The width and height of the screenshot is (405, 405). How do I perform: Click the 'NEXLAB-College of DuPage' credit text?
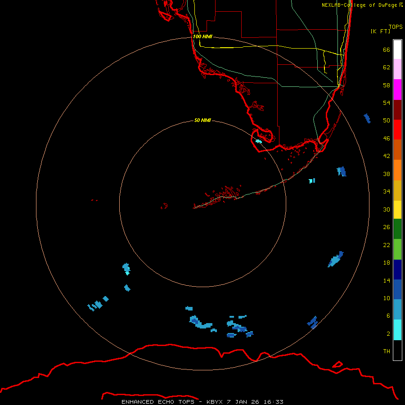click(359, 5)
